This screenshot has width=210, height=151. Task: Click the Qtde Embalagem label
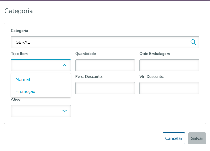click(155, 54)
